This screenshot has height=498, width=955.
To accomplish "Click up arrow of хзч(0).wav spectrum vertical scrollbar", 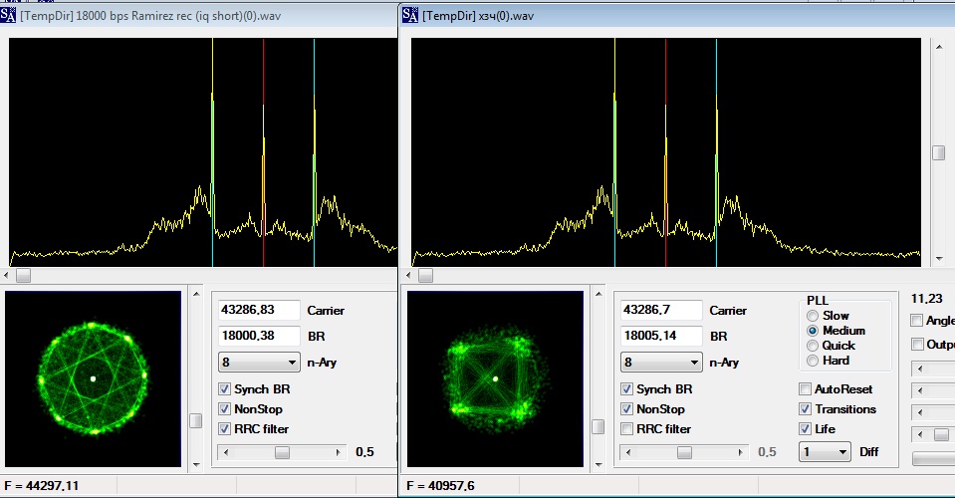I will pos(938,46).
